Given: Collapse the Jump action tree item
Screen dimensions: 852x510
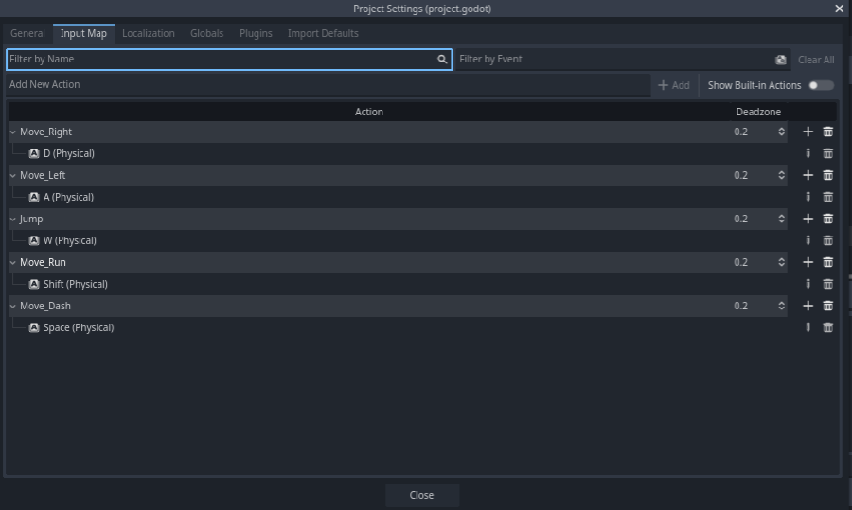Looking at the screenshot, I should point(13,220).
